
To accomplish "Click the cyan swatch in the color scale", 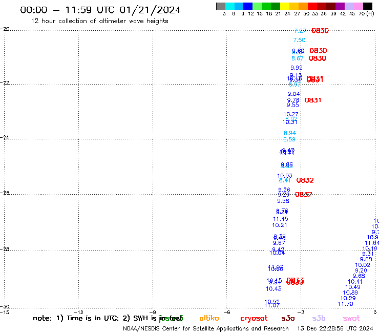I will point(229,6).
